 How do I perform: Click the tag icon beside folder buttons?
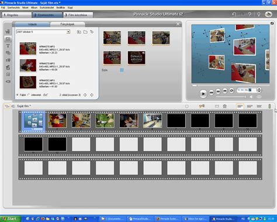(x=92, y=32)
